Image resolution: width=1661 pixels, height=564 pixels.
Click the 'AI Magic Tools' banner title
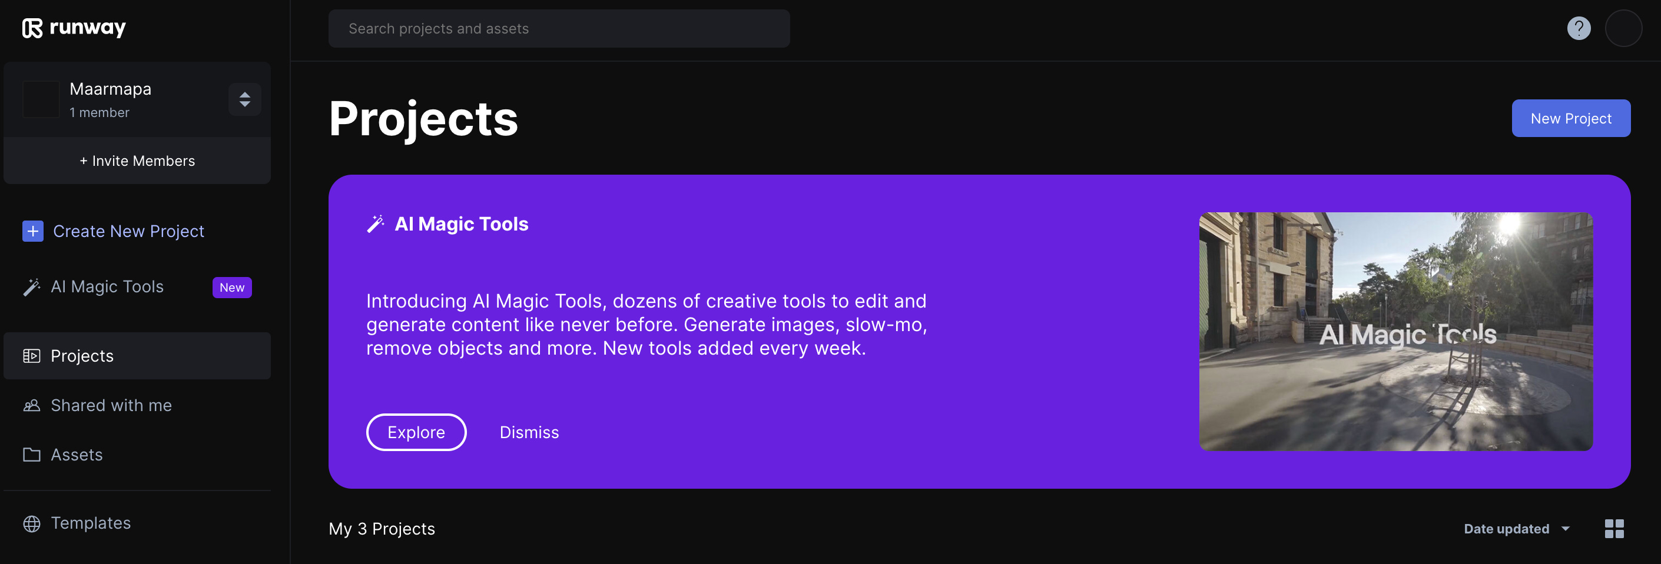[x=461, y=224]
